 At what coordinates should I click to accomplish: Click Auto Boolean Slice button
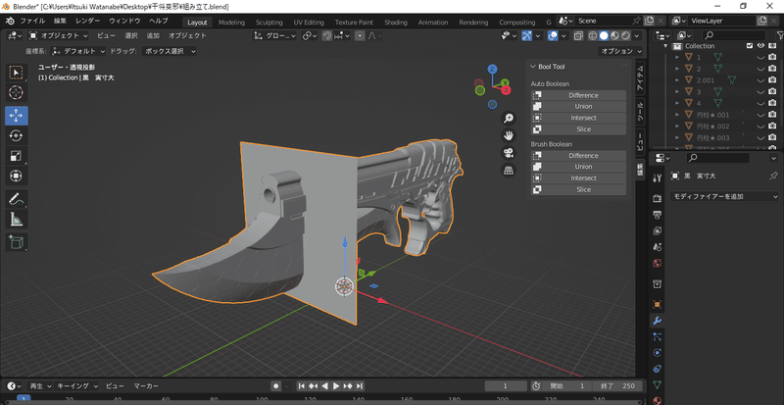(578, 129)
